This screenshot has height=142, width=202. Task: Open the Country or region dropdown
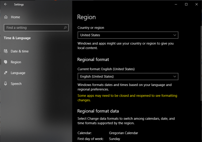tap(128, 35)
